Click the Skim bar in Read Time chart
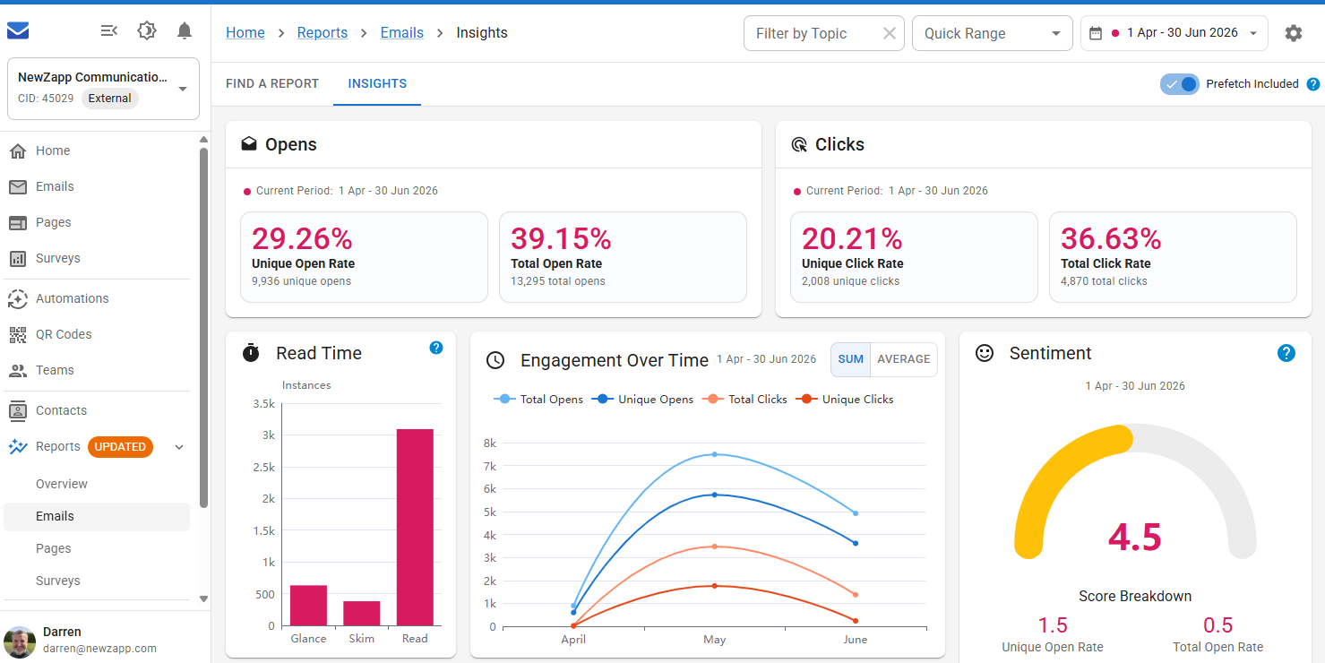Screen dimensions: 1325x663 click(362, 613)
